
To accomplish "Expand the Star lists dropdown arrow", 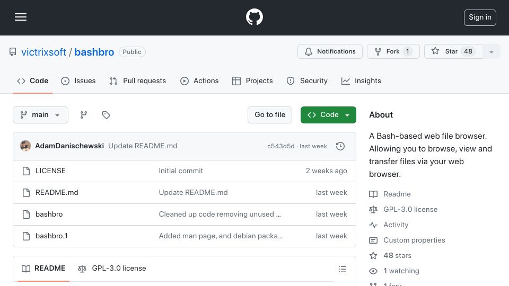I will [492, 52].
